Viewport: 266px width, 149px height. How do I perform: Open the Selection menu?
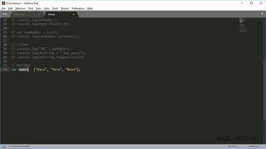tap(20, 8)
